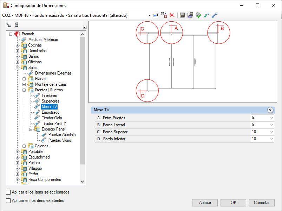Screen dimensions: 282x211
Task: Click the tag icon beside Tirador Gola
Action: pos(37,118)
